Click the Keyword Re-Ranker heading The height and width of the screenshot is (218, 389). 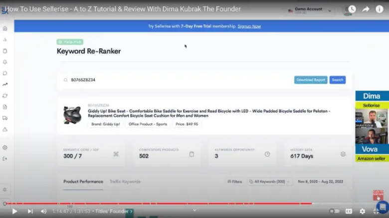(x=89, y=51)
